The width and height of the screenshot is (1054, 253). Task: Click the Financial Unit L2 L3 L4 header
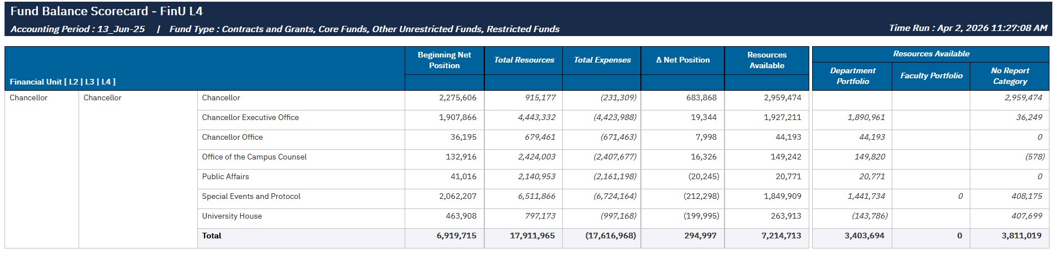(x=63, y=82)
